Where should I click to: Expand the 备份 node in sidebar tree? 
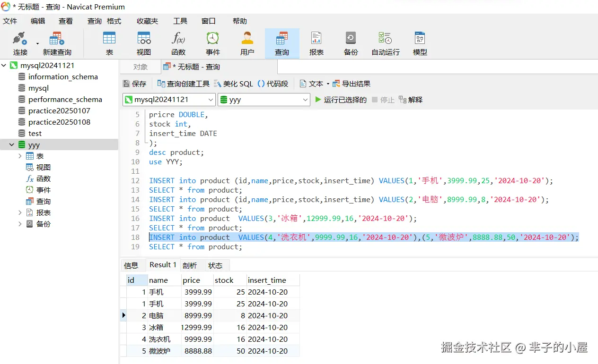(x=20, y=224)
